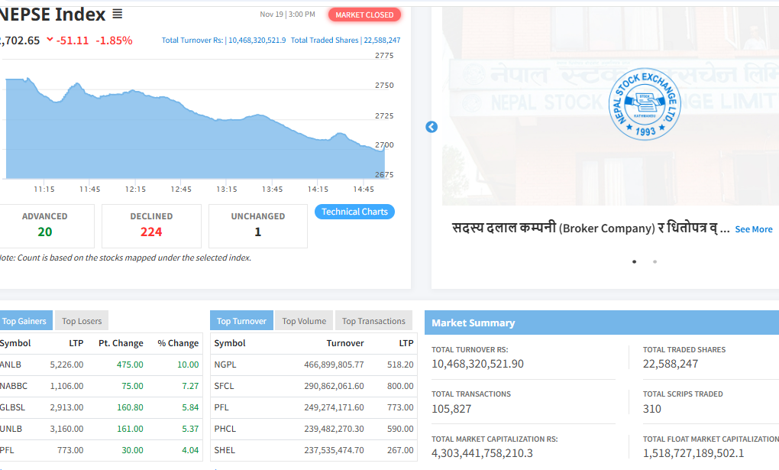Click the previous slide arrow on carousel
The width and height of the screenshot is (779, 470).
click(x=432, y=127)
